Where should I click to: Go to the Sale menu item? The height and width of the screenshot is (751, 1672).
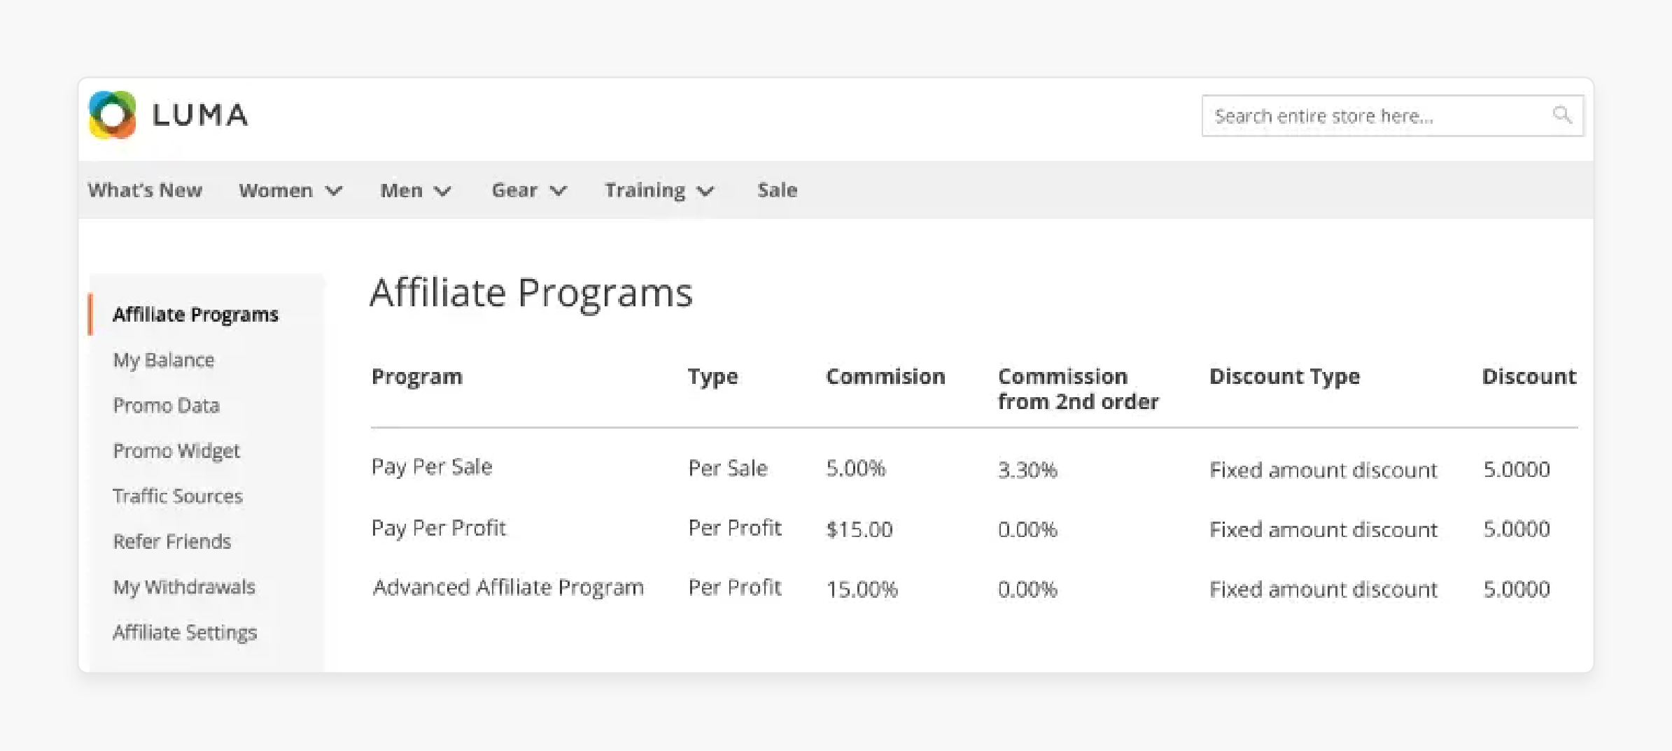(x=777, y=190)
